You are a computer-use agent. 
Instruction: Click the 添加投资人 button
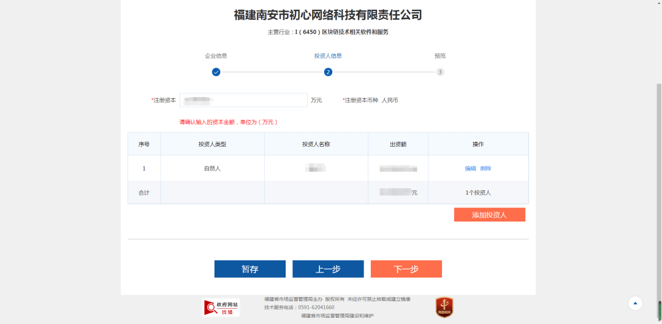pos(489,215)
